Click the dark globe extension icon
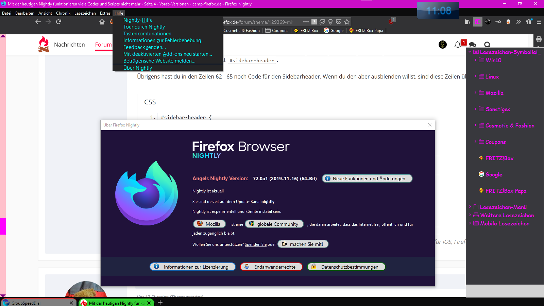Image resolution: width=544 pixels, height=306 pixels. click(x=488, y=22)
